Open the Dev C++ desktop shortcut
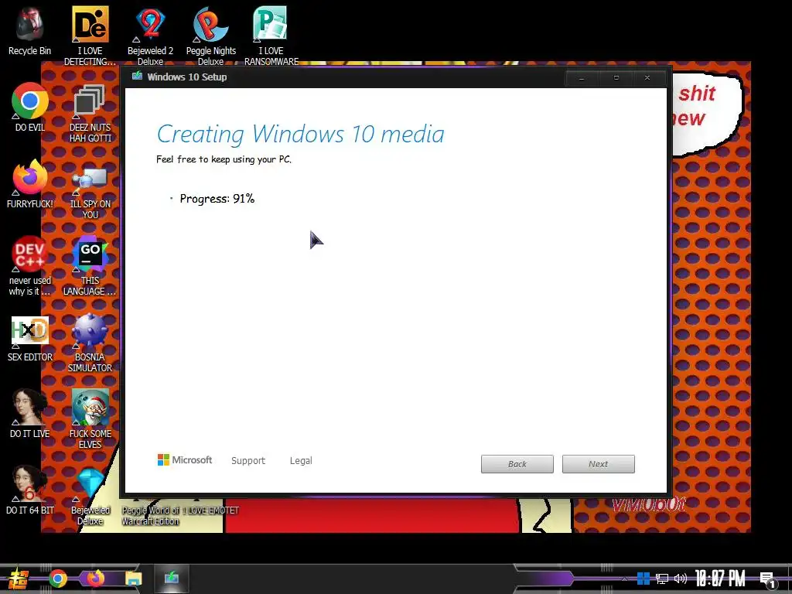This screenshot has height=594, width=792. pyautogui.click(x=30, y=265)
